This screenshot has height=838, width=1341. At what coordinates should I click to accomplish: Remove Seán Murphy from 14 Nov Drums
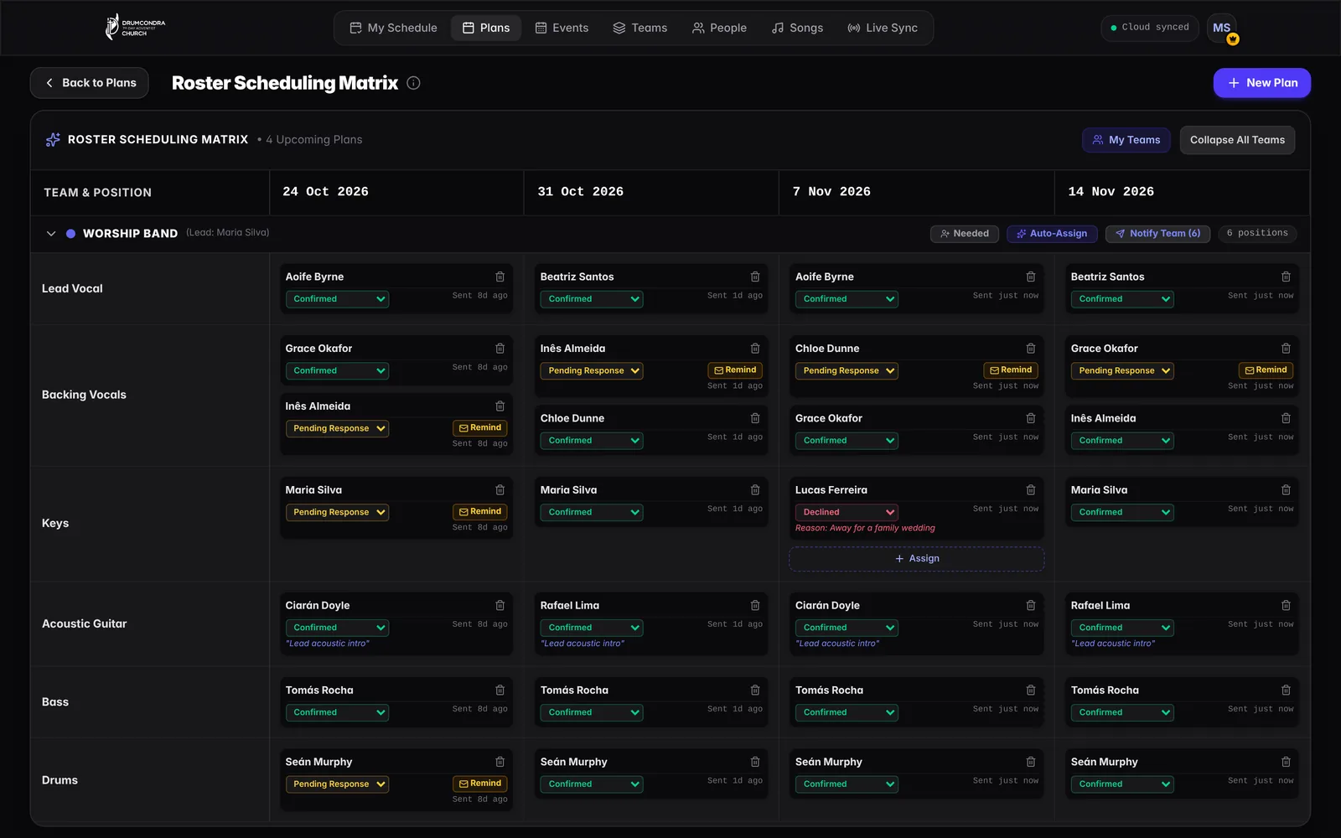1286,762
